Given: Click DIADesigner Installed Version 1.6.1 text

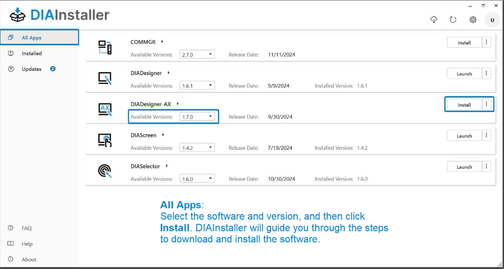Looking at the screenshot, I should point(341,85).
